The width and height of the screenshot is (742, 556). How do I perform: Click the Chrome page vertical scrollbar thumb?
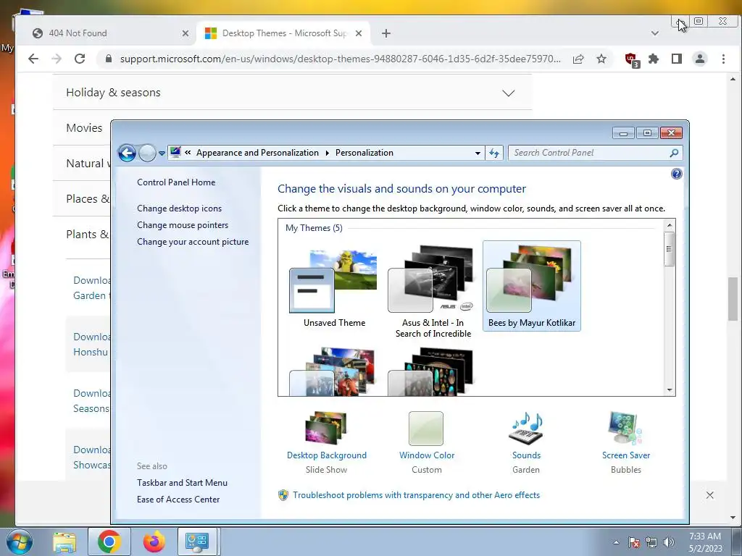(733, 299)
